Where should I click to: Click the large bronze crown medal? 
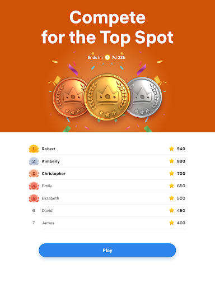tap(69, 97)
